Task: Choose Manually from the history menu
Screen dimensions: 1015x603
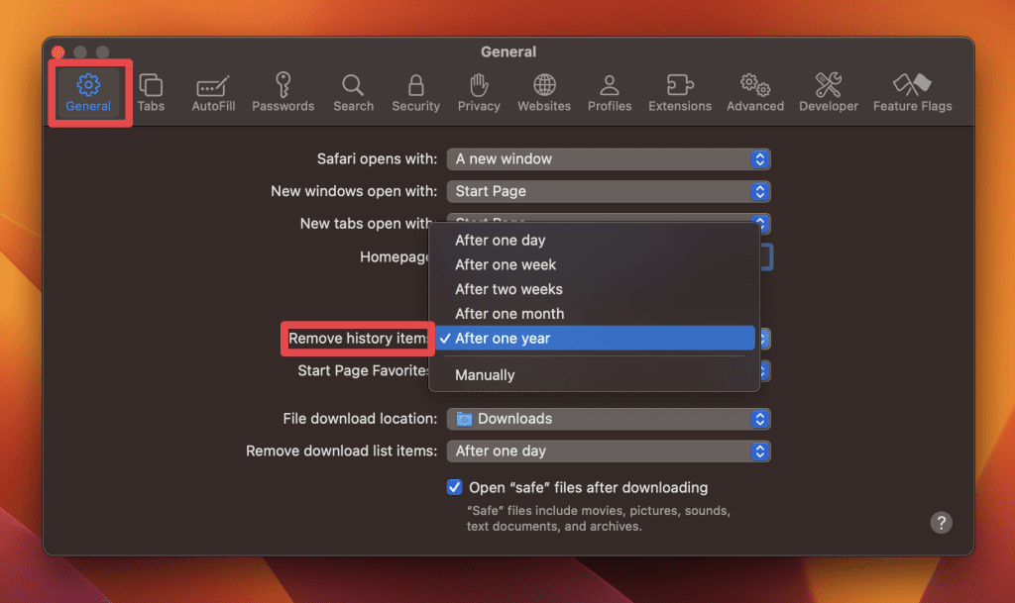Action: pyautogui.click(x=595, y=375)
